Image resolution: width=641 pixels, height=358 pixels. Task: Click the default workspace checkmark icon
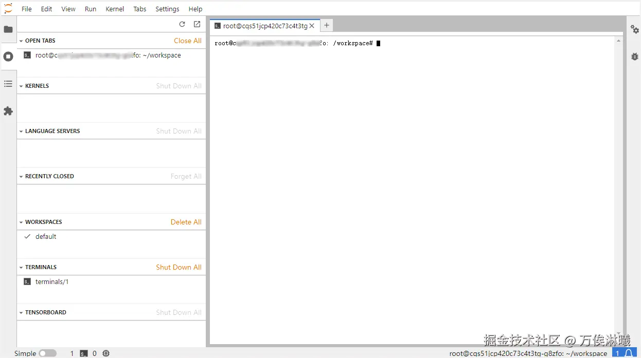[28, 236]
